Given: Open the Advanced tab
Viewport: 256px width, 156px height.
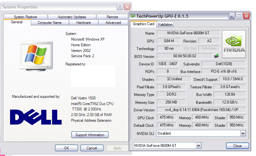Looking at the screenshot, I should click(113, 23).
